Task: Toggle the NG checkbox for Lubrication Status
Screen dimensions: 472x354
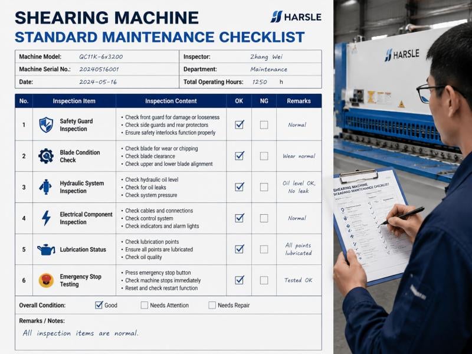Action: point(264,249)
